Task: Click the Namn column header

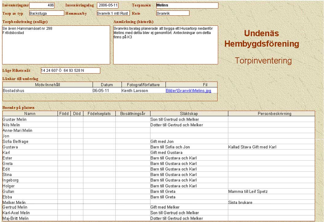Action: pyautogui.click(x=30, y=114)
